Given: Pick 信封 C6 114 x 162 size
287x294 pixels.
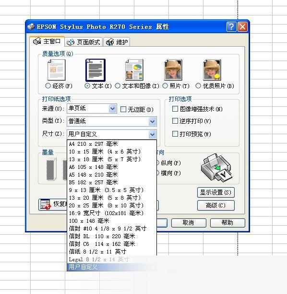Looking at the screenshot, I should coord(112,244).
